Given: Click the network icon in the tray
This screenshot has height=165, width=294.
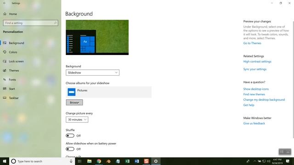Looking at the screenshot, I should point(264,161).
